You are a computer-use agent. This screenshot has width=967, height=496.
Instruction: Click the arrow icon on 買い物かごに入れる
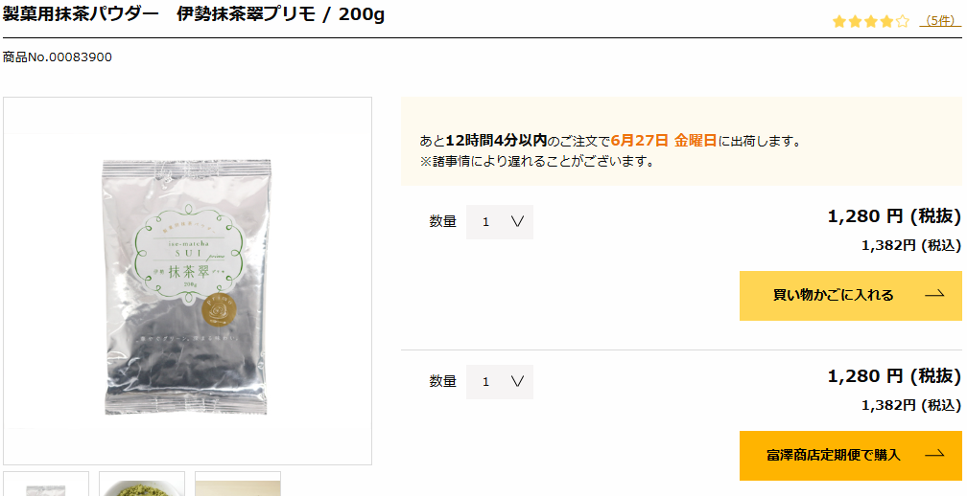(x=935, y=295)
